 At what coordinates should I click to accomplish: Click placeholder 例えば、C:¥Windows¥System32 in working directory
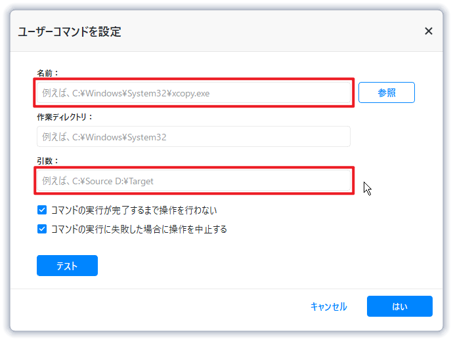coord(104,136)
